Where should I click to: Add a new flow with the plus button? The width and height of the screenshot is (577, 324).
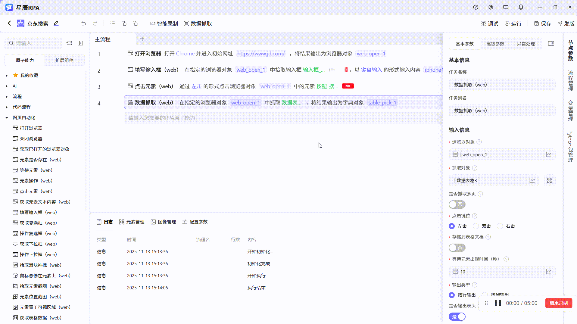click(x=142, y=39)
